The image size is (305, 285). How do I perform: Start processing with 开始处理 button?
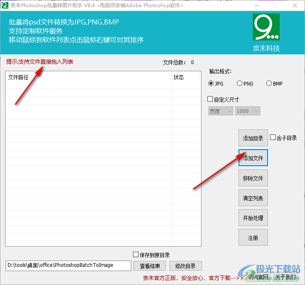tap(253, 218)
